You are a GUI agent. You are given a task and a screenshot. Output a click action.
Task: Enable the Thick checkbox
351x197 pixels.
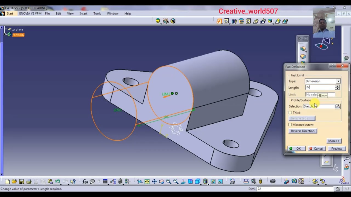click(x=290, y=113)
